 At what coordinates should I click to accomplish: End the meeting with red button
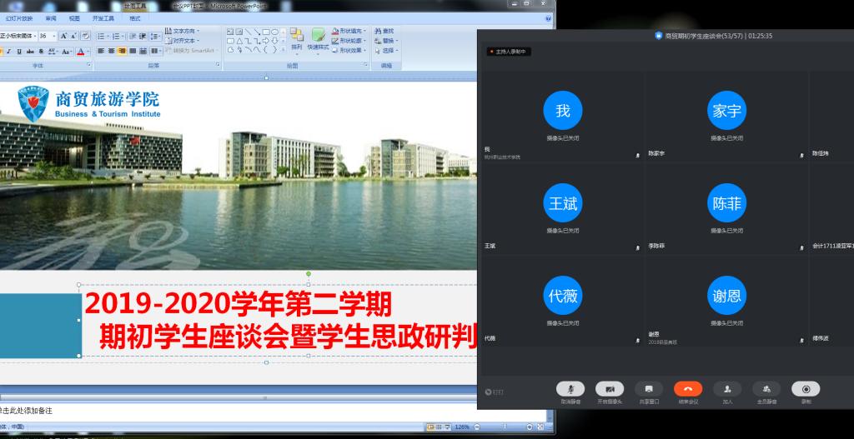click(x=688, y=389)
